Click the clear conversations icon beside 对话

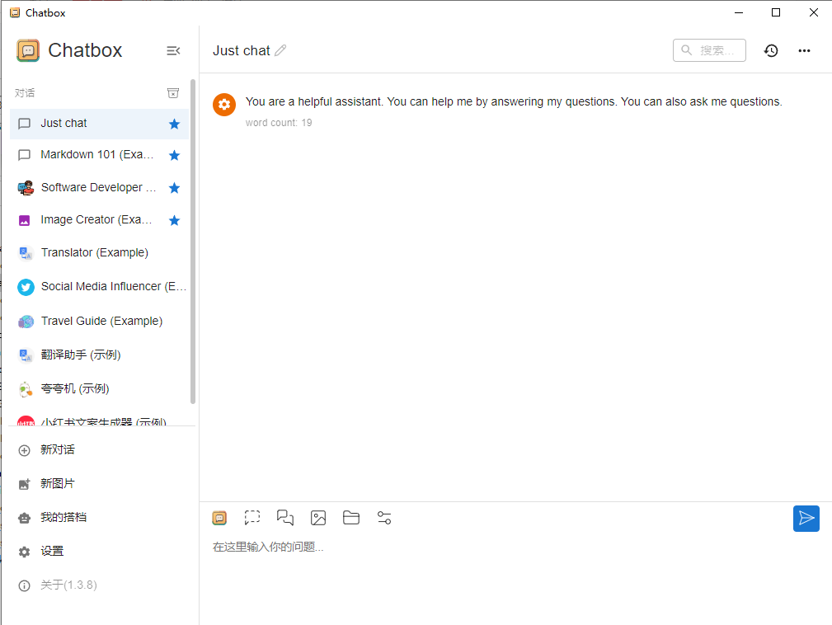[x=173, y=93]
